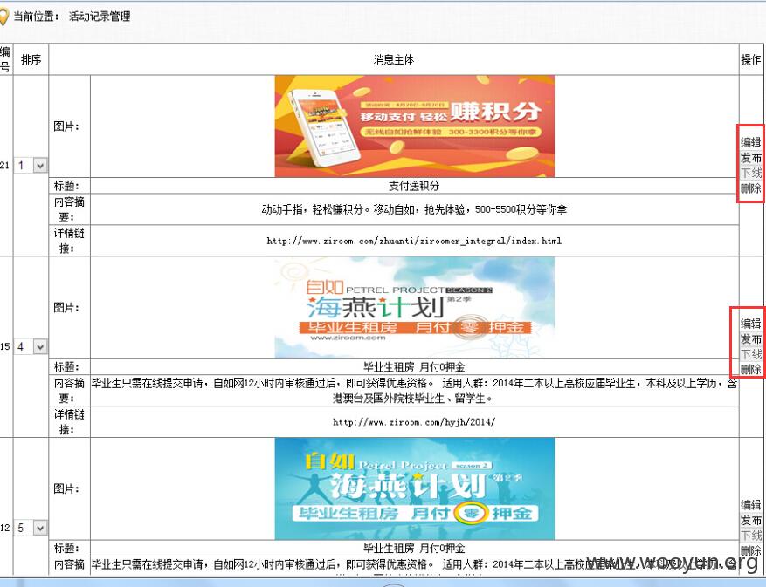Click 发布 for record 12

(751, 520)
